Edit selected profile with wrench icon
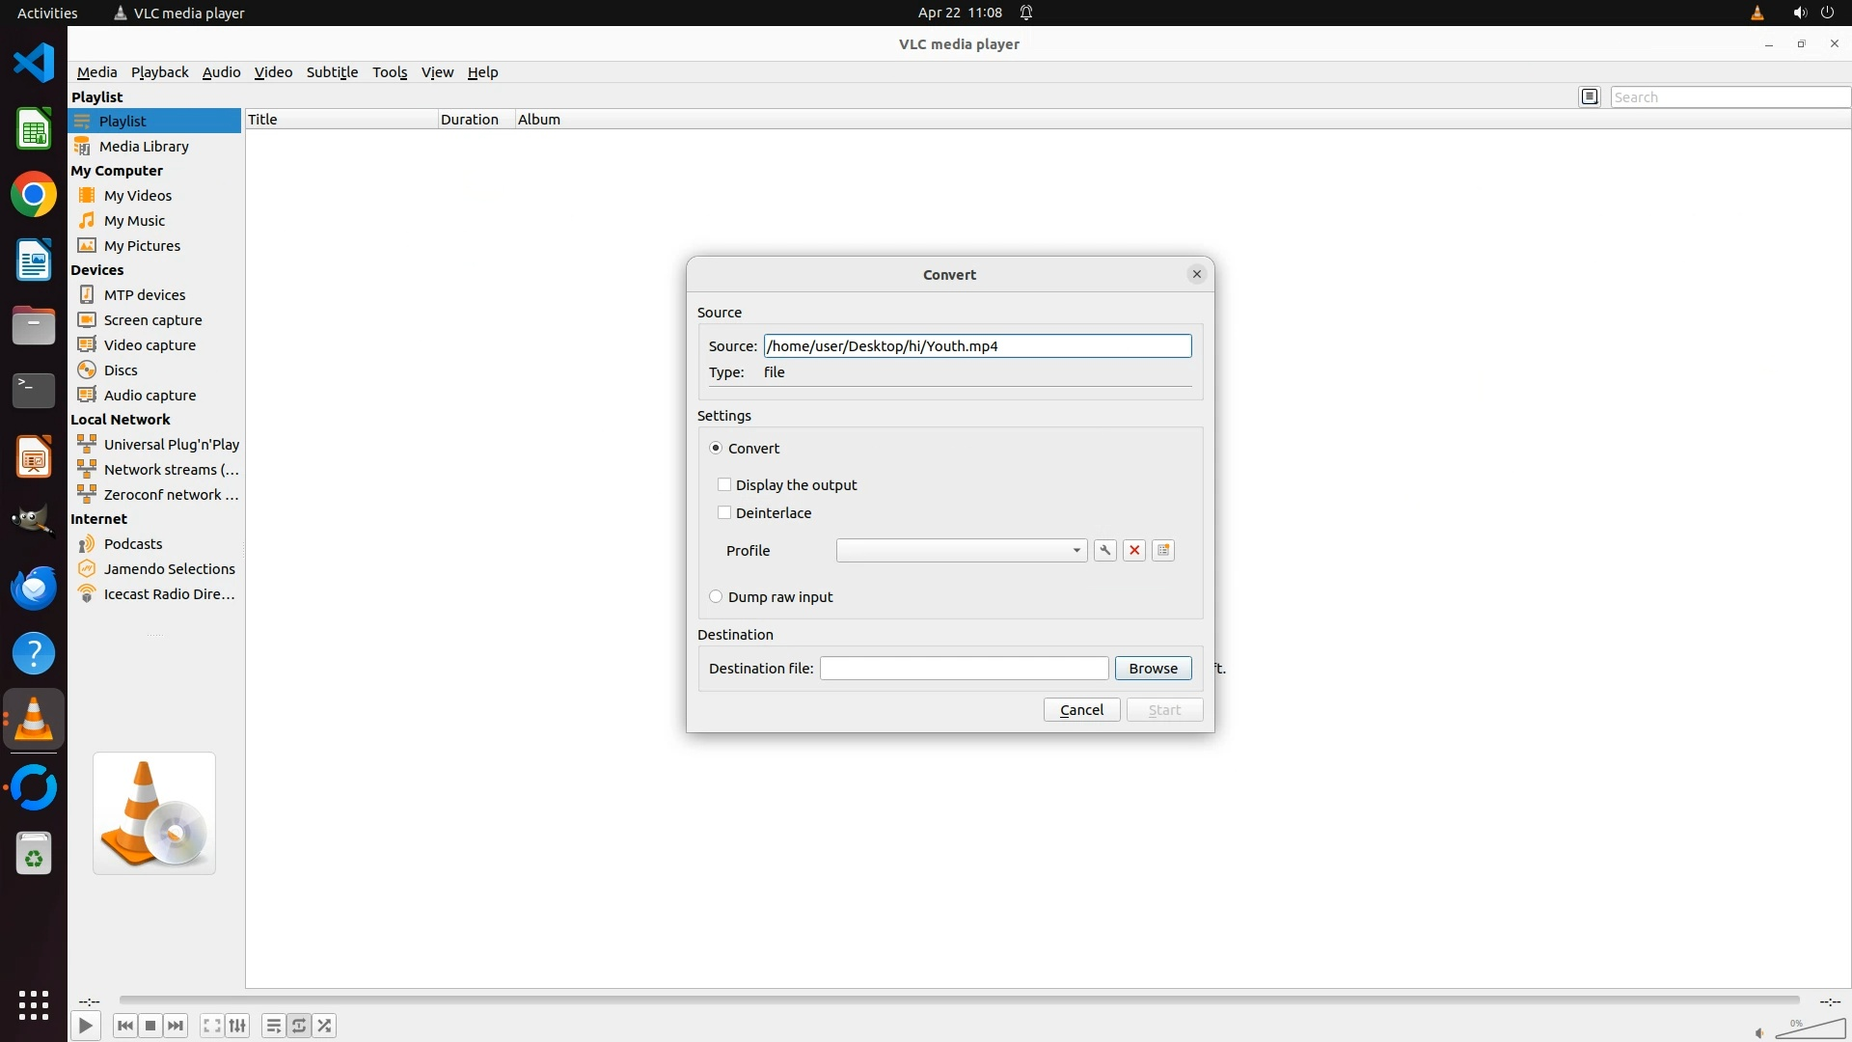The width and height of the screenshot is (1852, 1042). pos(1105,550)
